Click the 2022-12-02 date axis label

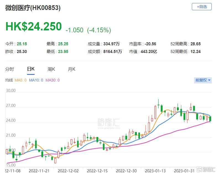[x=68, y=171]
